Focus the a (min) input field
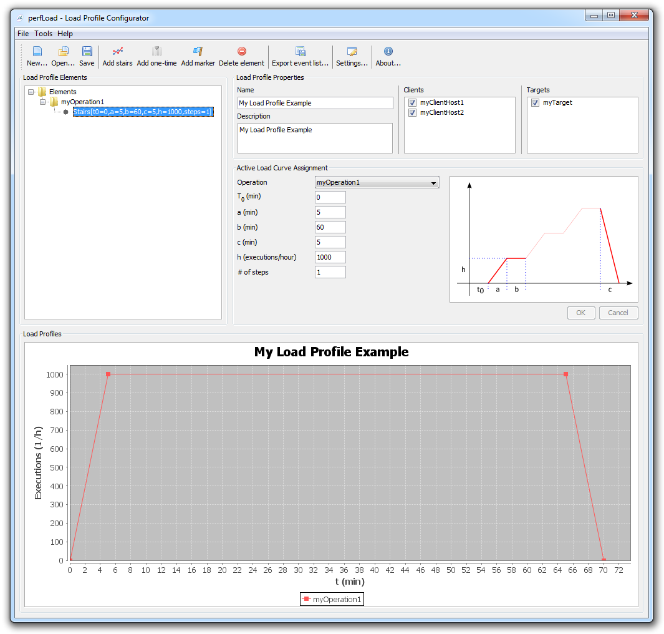This screenshot has height=634, width=664. click(330, 212)
